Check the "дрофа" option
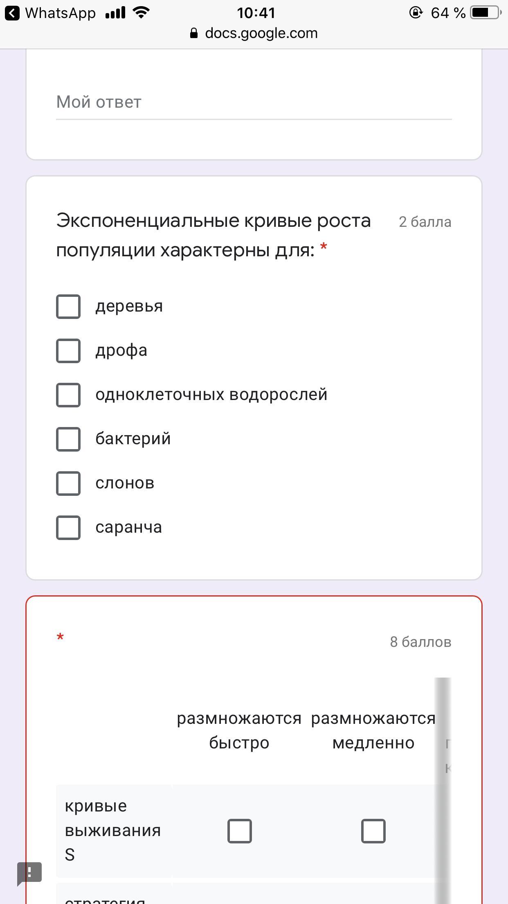Screen dimensions: 508x904 68,350
